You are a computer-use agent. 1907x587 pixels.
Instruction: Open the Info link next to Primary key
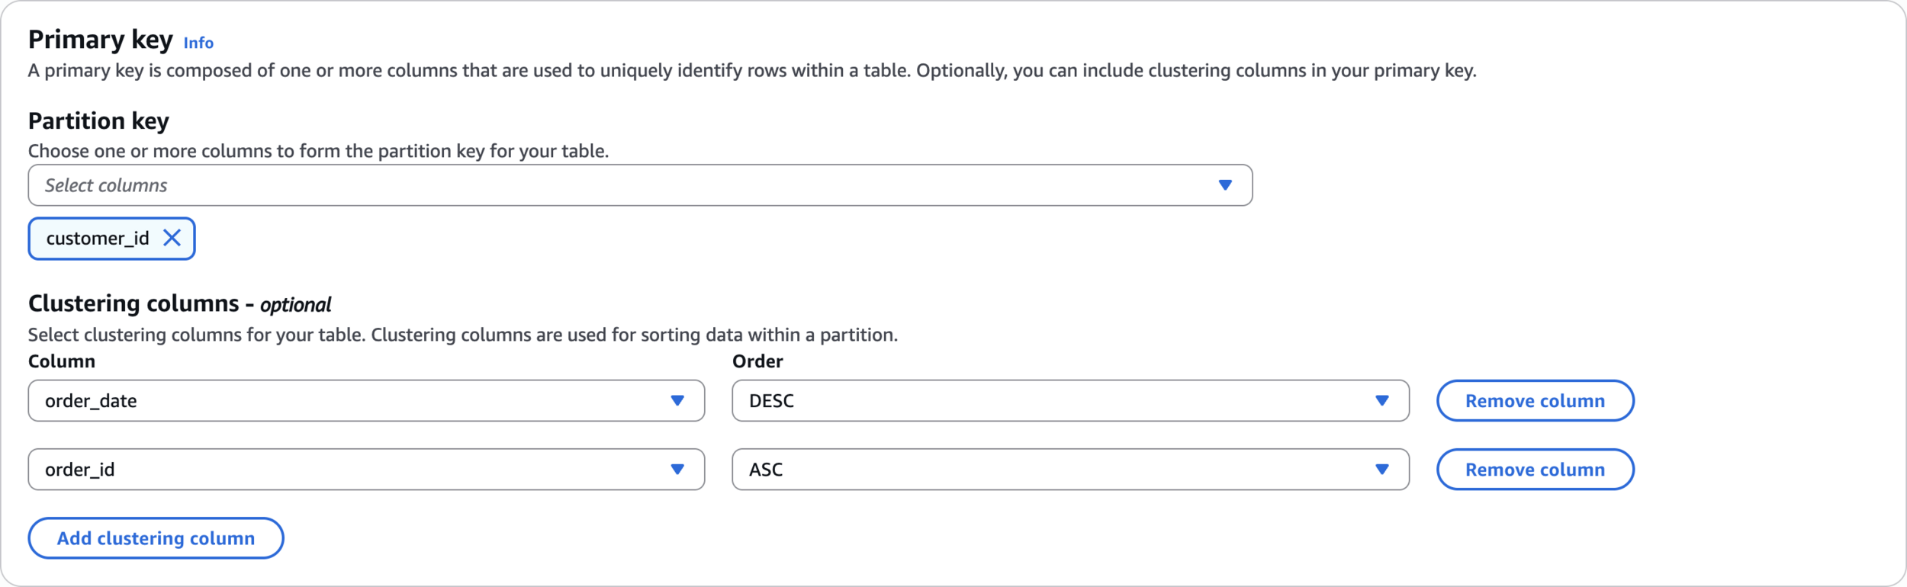coord(198,43)
